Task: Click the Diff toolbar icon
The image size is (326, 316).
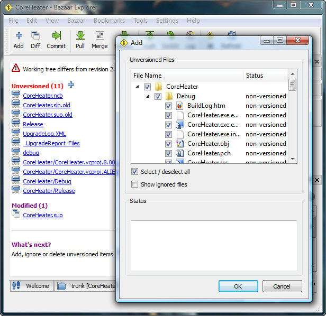Action: (35, 36)
